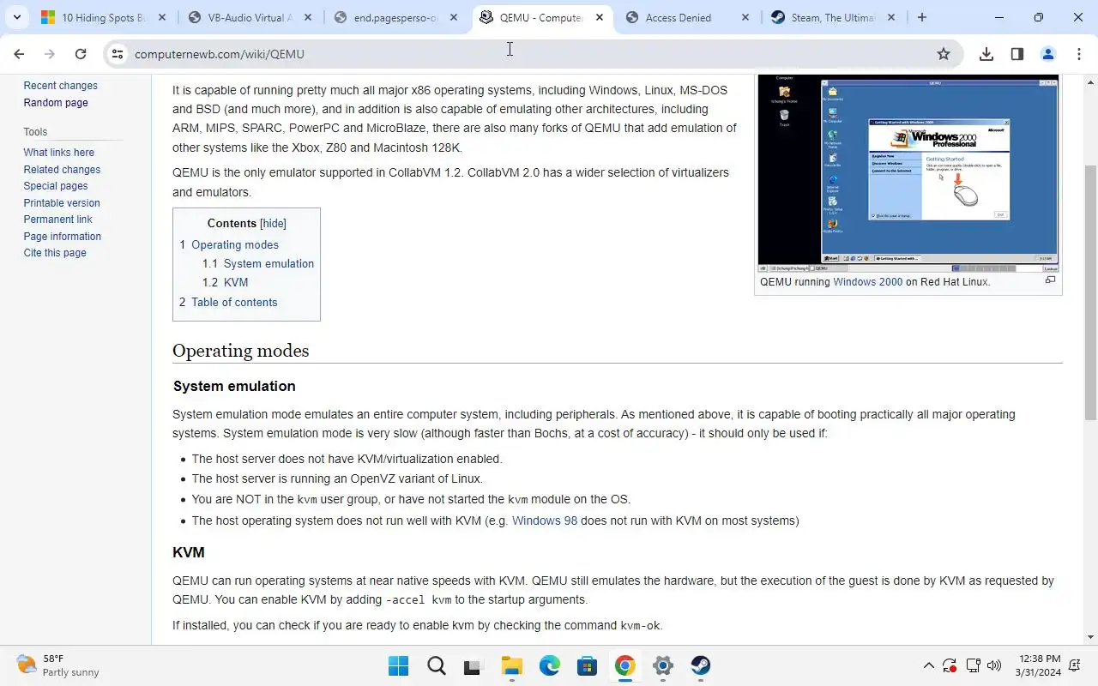
Task: Open Related changes in Tools
Action: pyautogui.click(x=62, y=170)
